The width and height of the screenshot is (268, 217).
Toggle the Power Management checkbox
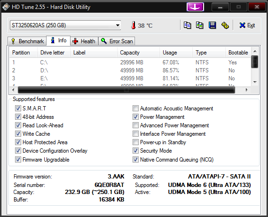(x=135, y=117)
